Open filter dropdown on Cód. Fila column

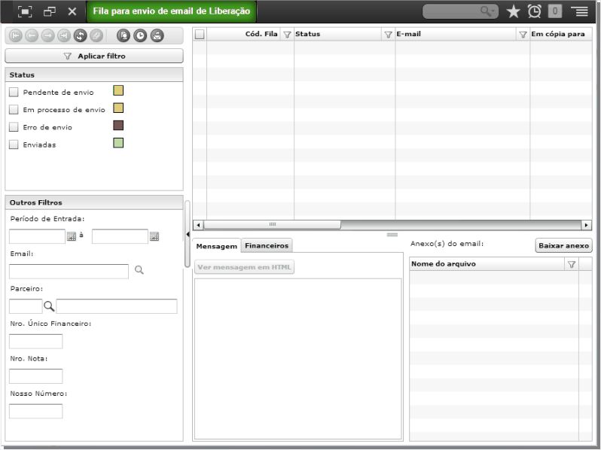pos(287,35)
